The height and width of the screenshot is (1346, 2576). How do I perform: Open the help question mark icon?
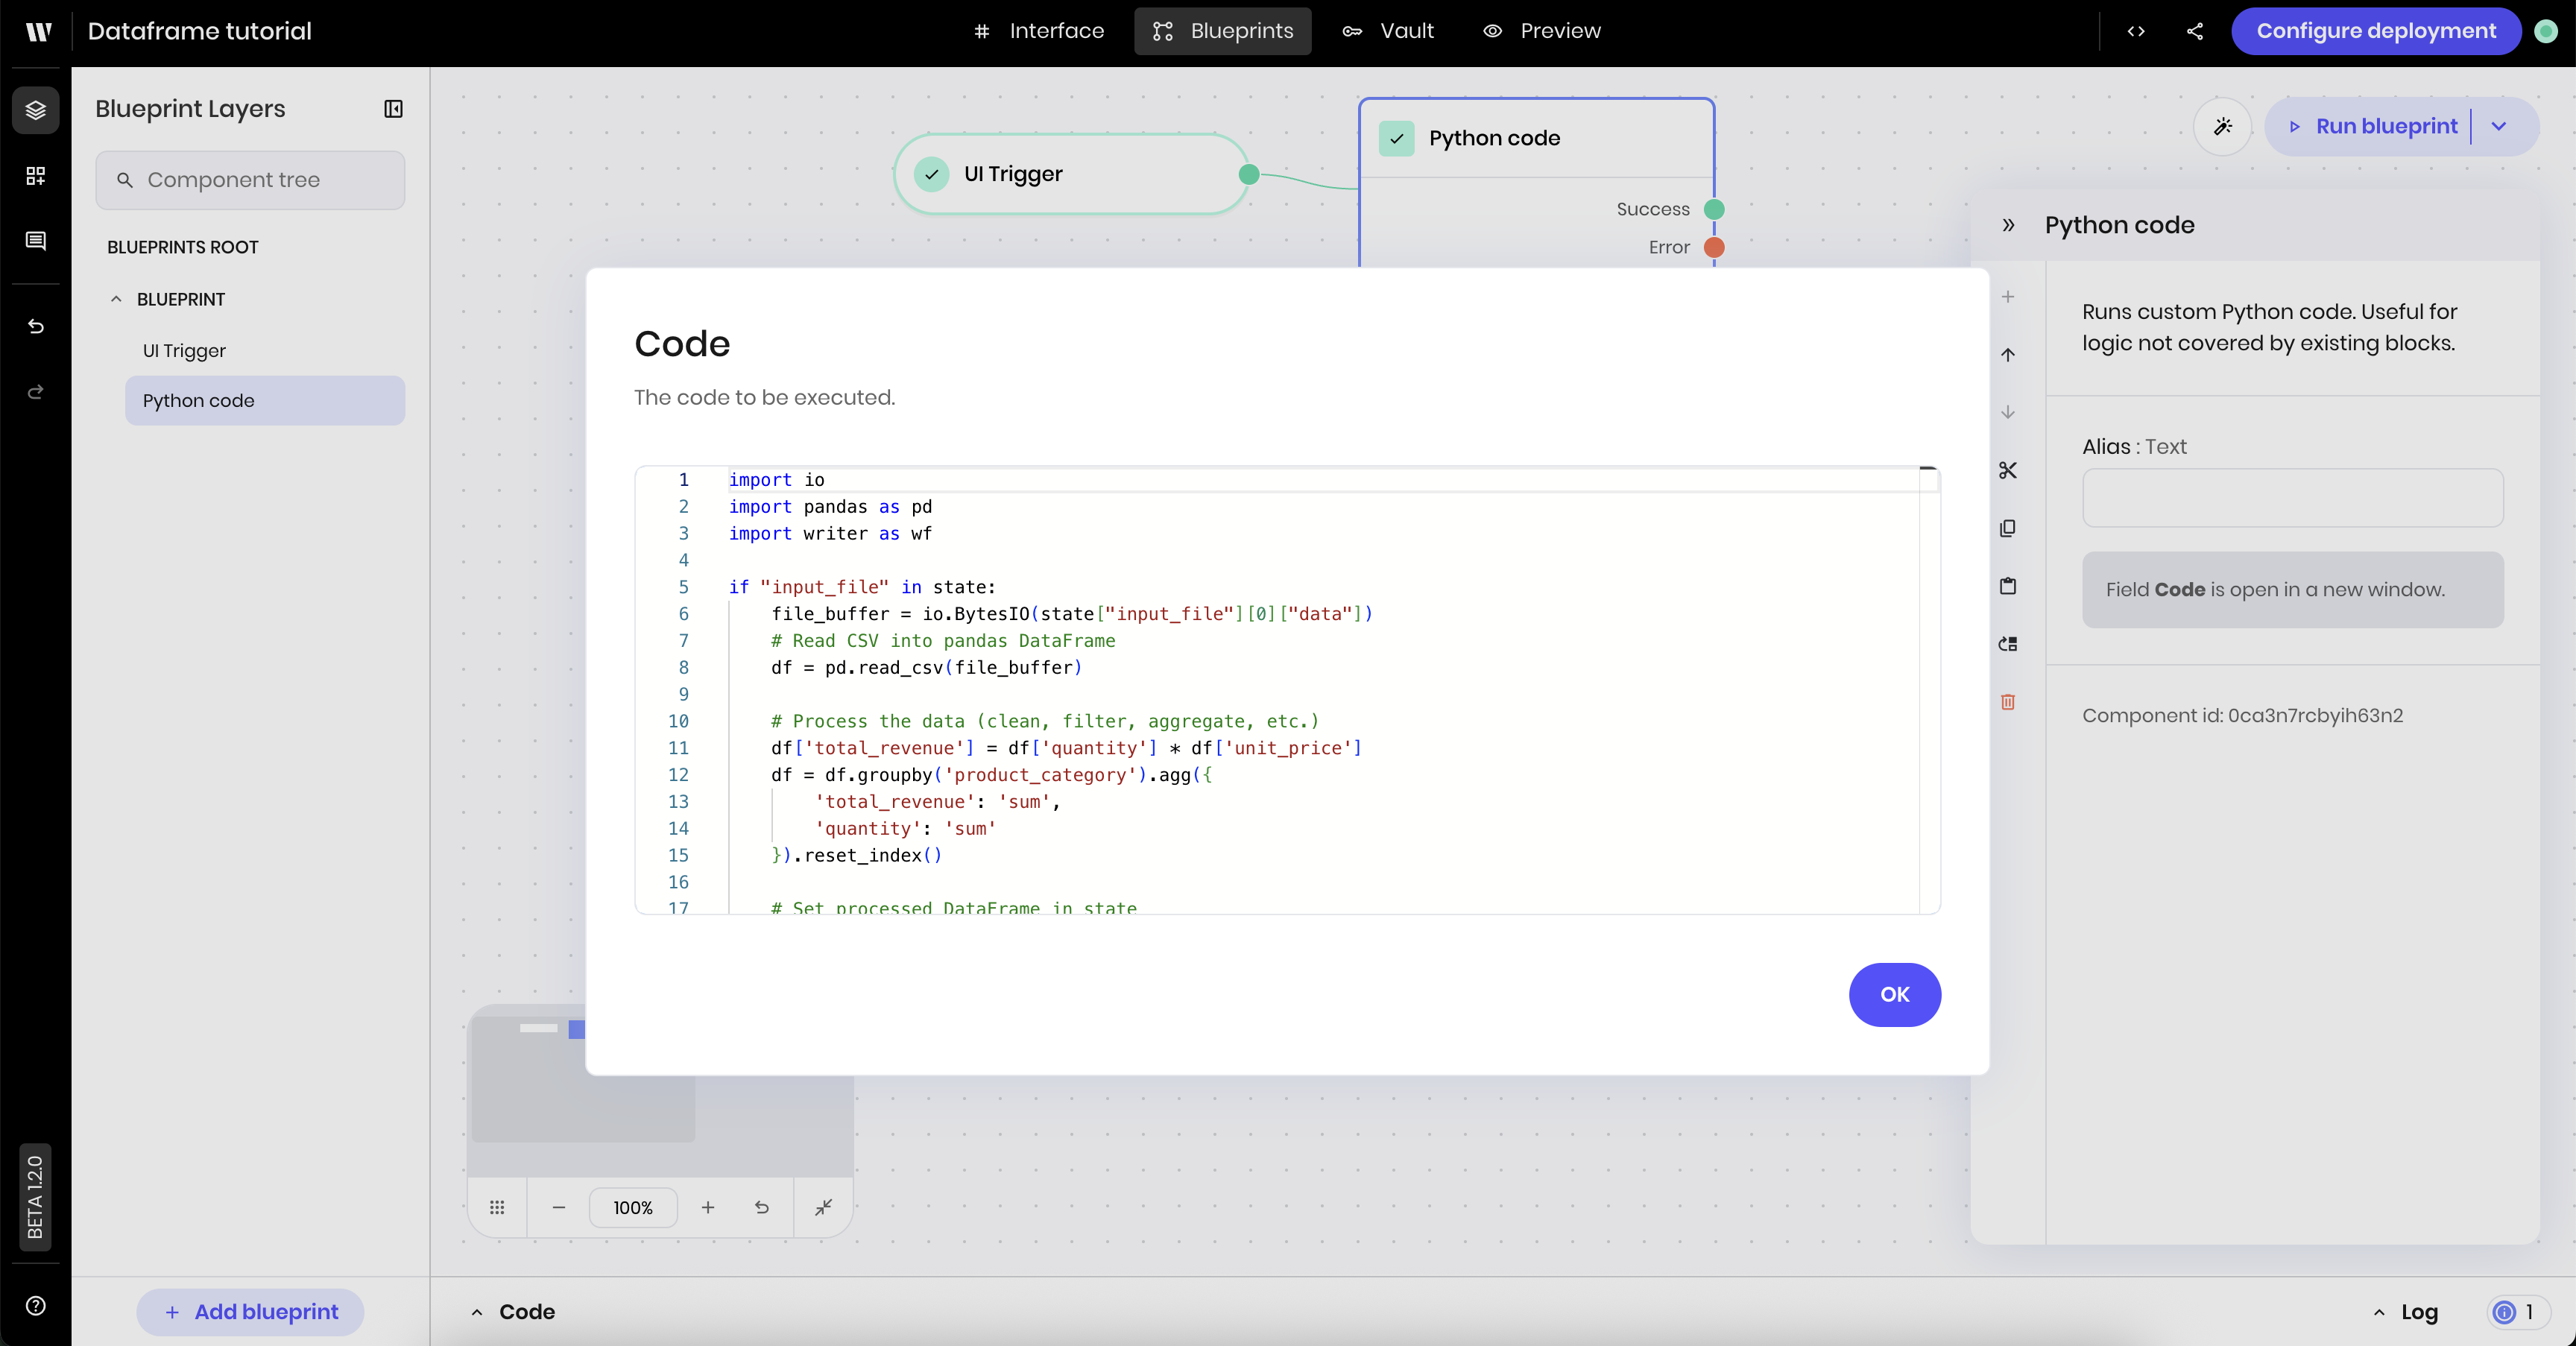click(36, 1305)
